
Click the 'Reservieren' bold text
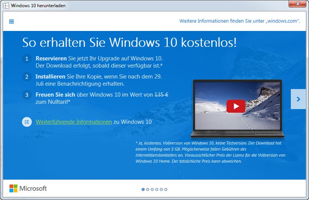[51, 58]
